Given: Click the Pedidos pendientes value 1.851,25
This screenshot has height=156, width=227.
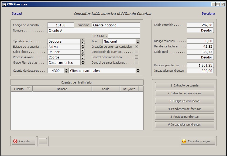Looking at the screenshot, I should tap(200, 65).
